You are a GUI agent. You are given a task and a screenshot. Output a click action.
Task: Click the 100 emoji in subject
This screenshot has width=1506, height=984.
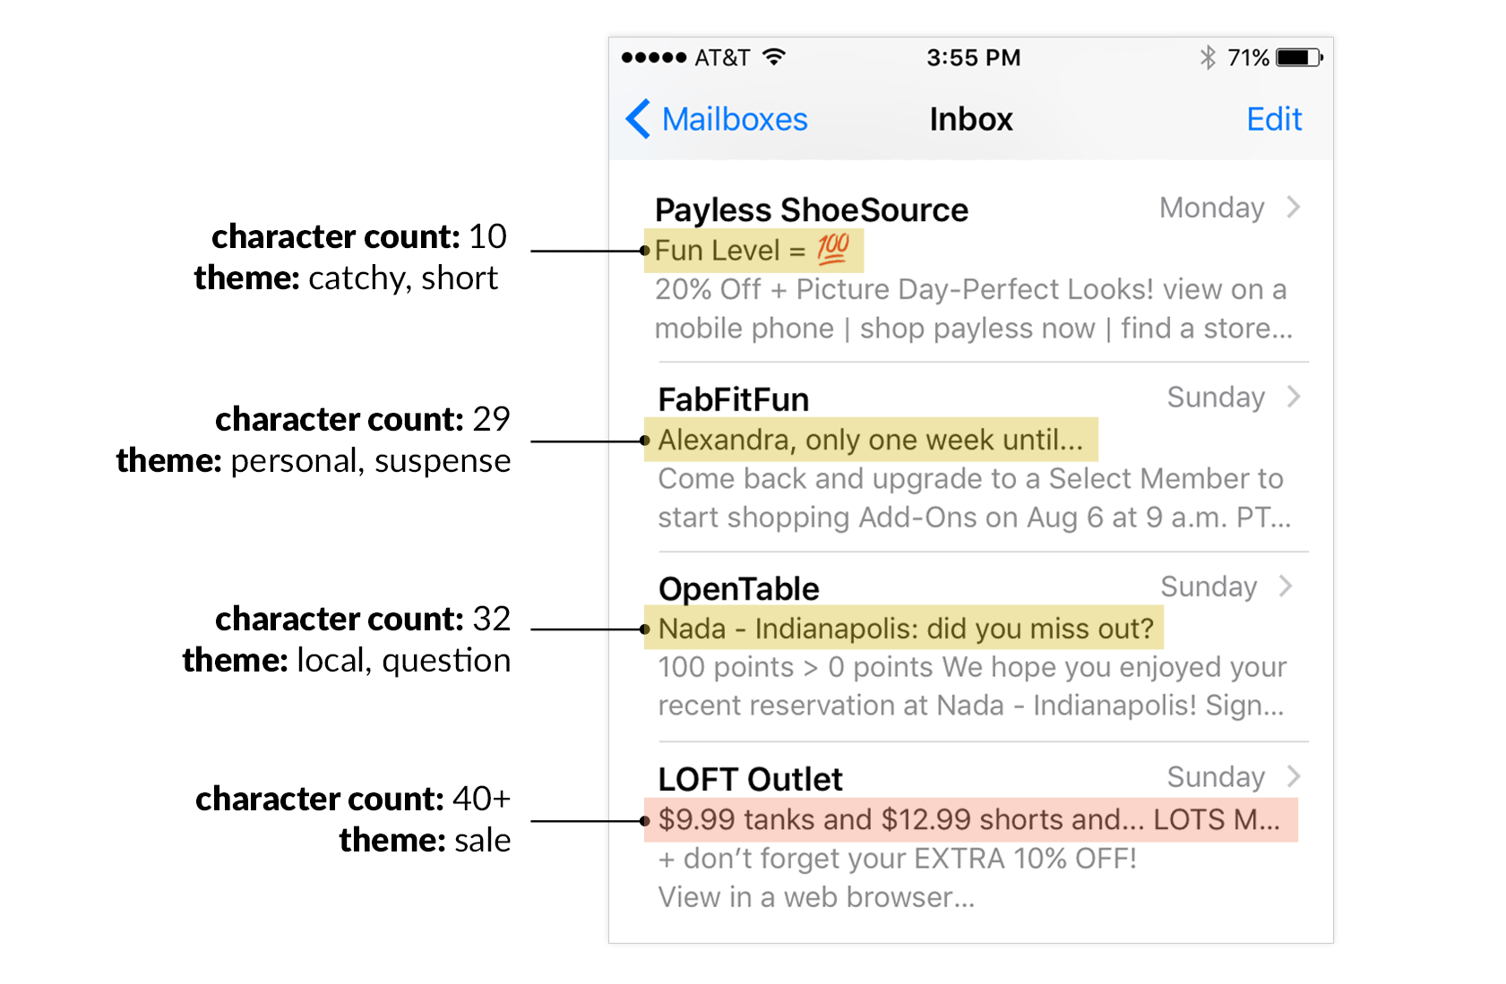tap(832, 249)
